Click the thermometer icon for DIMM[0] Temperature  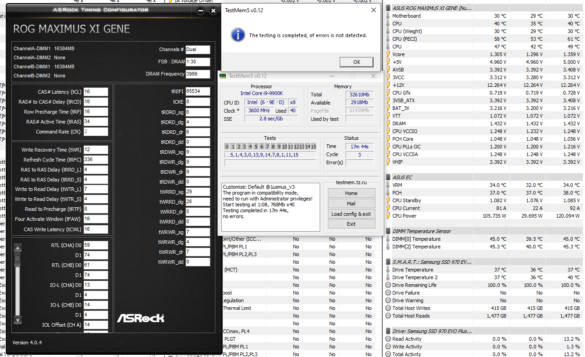pos(388,239)
